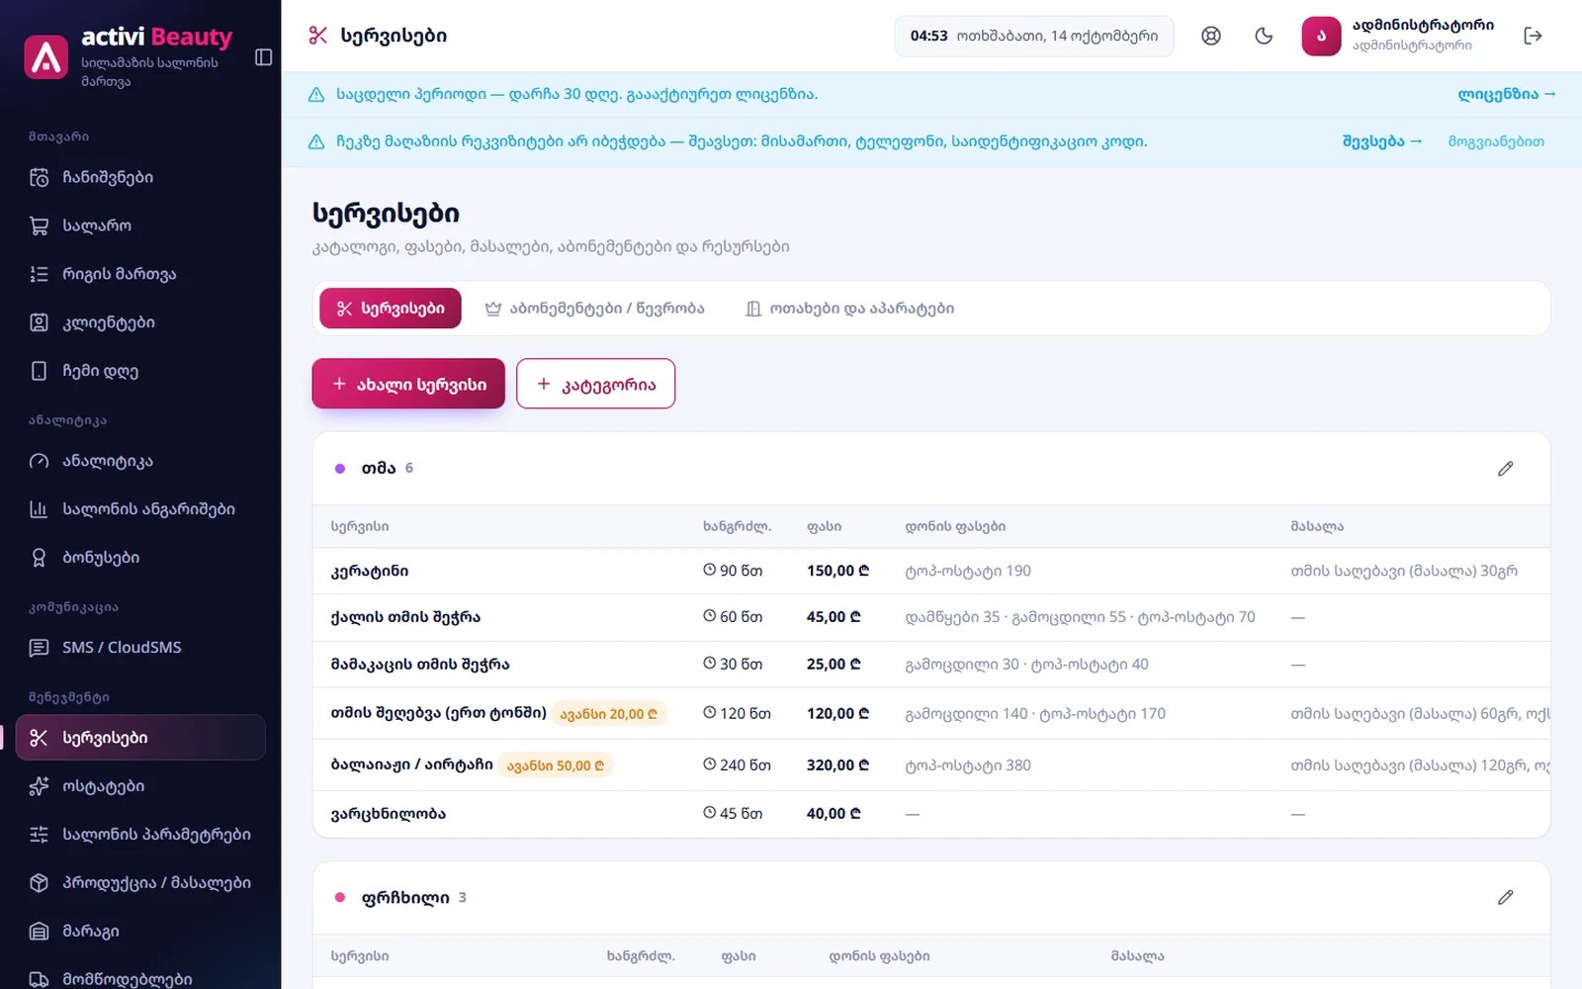This screenshot has height=989, width=1582.
Task: Log out using the exit arrow icon
Action: coord(1533,36)
